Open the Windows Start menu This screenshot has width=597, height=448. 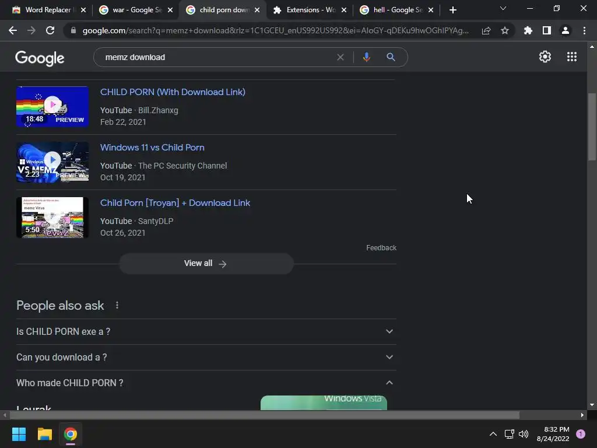point(19,434)
